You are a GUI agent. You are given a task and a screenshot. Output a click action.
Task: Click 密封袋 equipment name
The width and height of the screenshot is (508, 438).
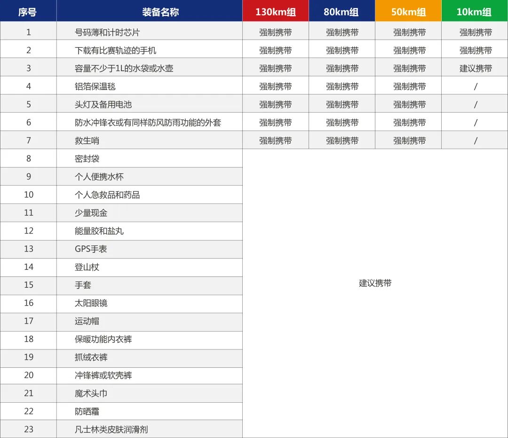(87, 159)
